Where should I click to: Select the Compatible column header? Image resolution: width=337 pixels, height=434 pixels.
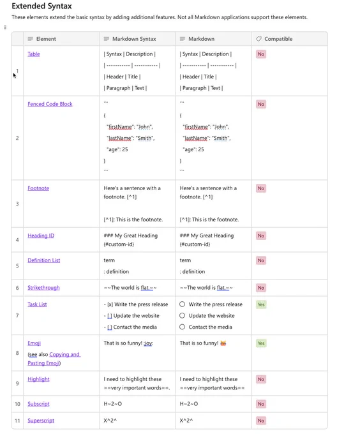tap(289, 39)
